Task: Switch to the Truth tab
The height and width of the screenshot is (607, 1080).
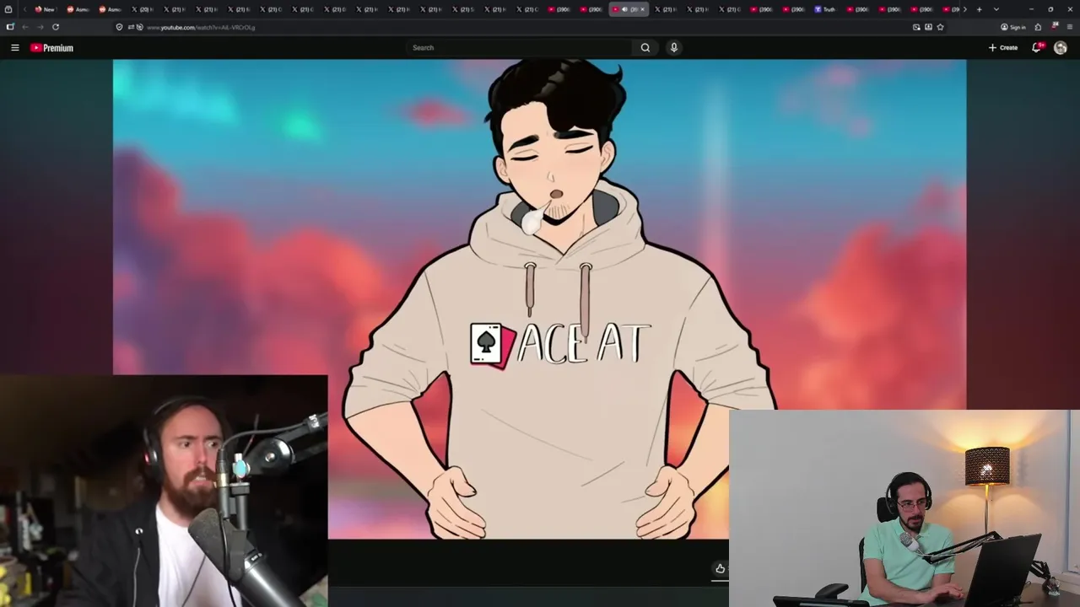Action: pyautogui.click(x=825, y=9)
